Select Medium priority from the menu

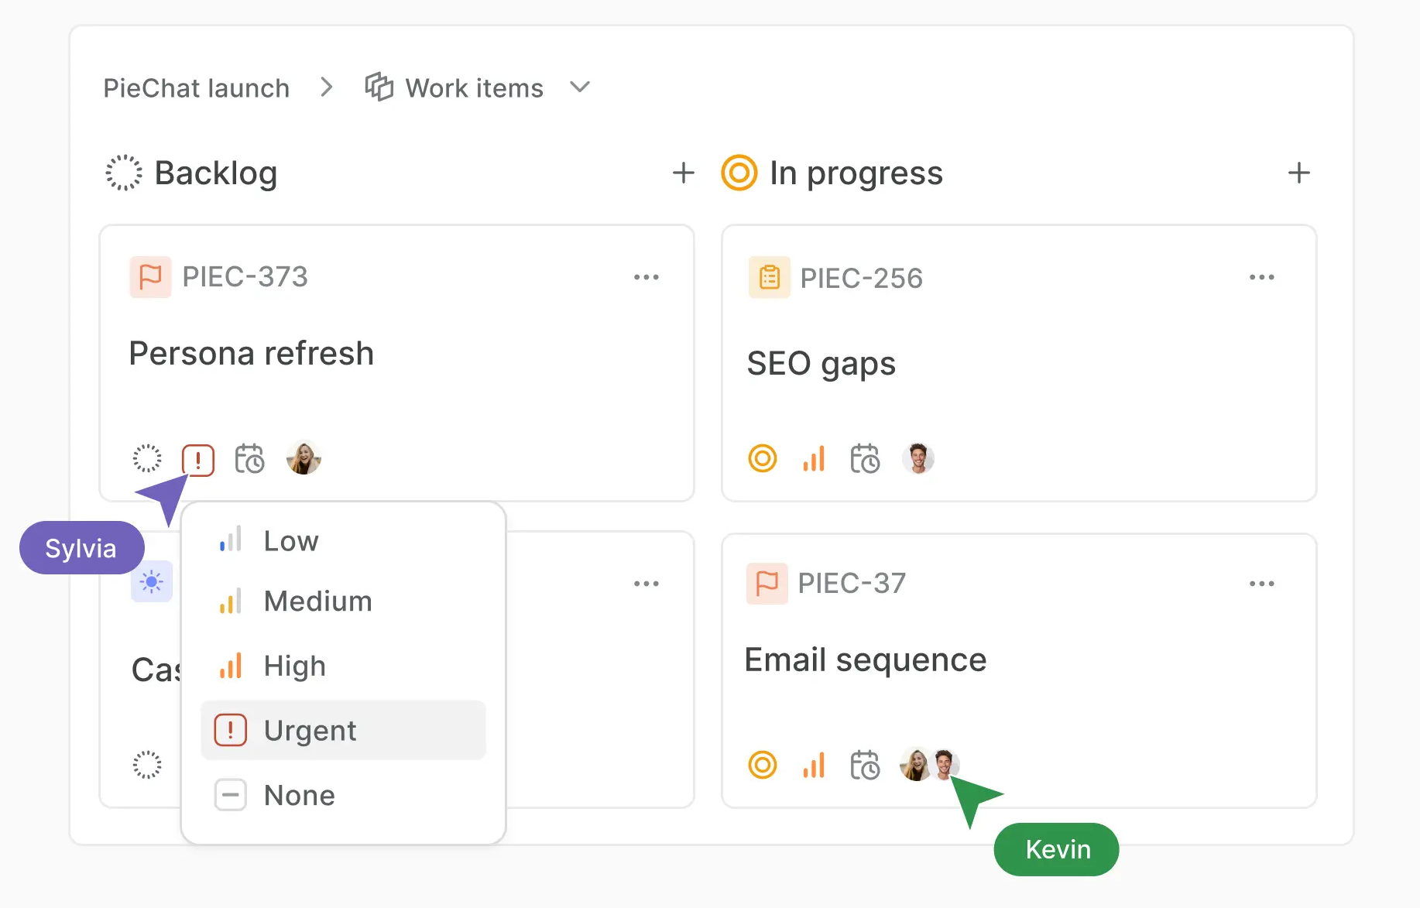(x=317, y=601)
